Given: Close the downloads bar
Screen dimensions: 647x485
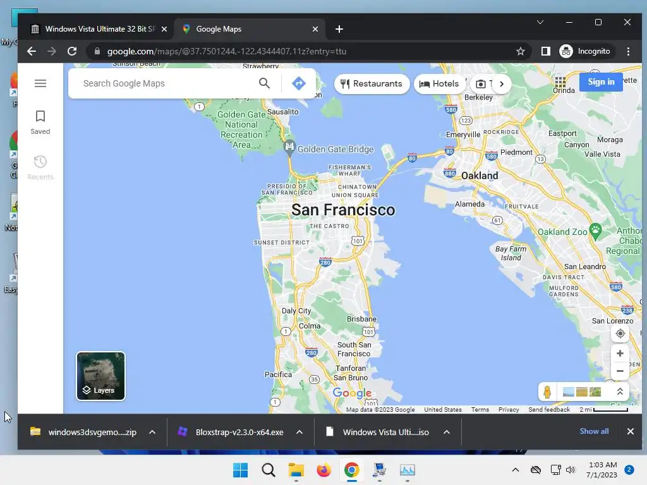Looking at the screenshot, I should [630, 431].
